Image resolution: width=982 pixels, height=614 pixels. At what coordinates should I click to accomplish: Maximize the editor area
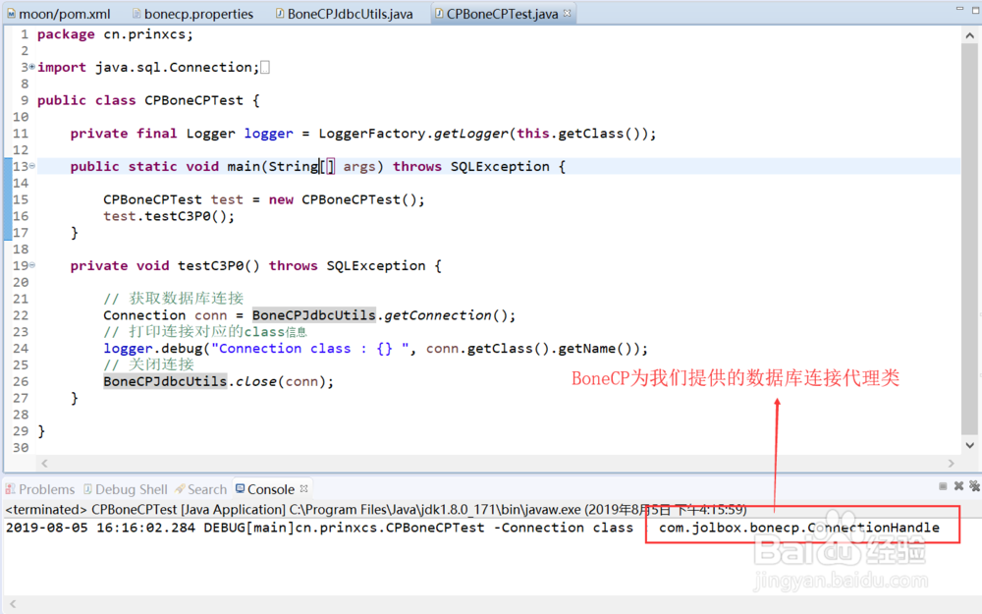tap(976, 10)
